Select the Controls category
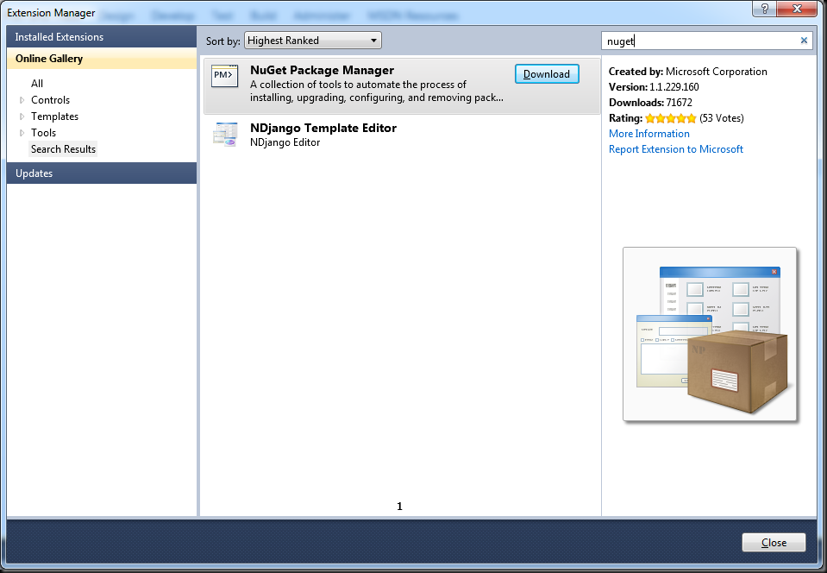The width and height of the screenshot is (827, 573). [50, 100]
